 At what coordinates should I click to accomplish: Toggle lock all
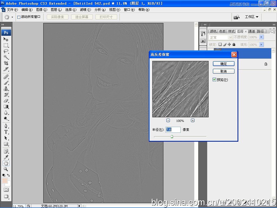[234, 44]
